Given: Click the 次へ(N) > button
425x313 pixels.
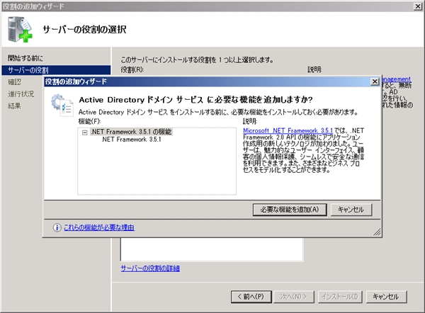Looking at the screenshot, I should (x=294, y=297).
